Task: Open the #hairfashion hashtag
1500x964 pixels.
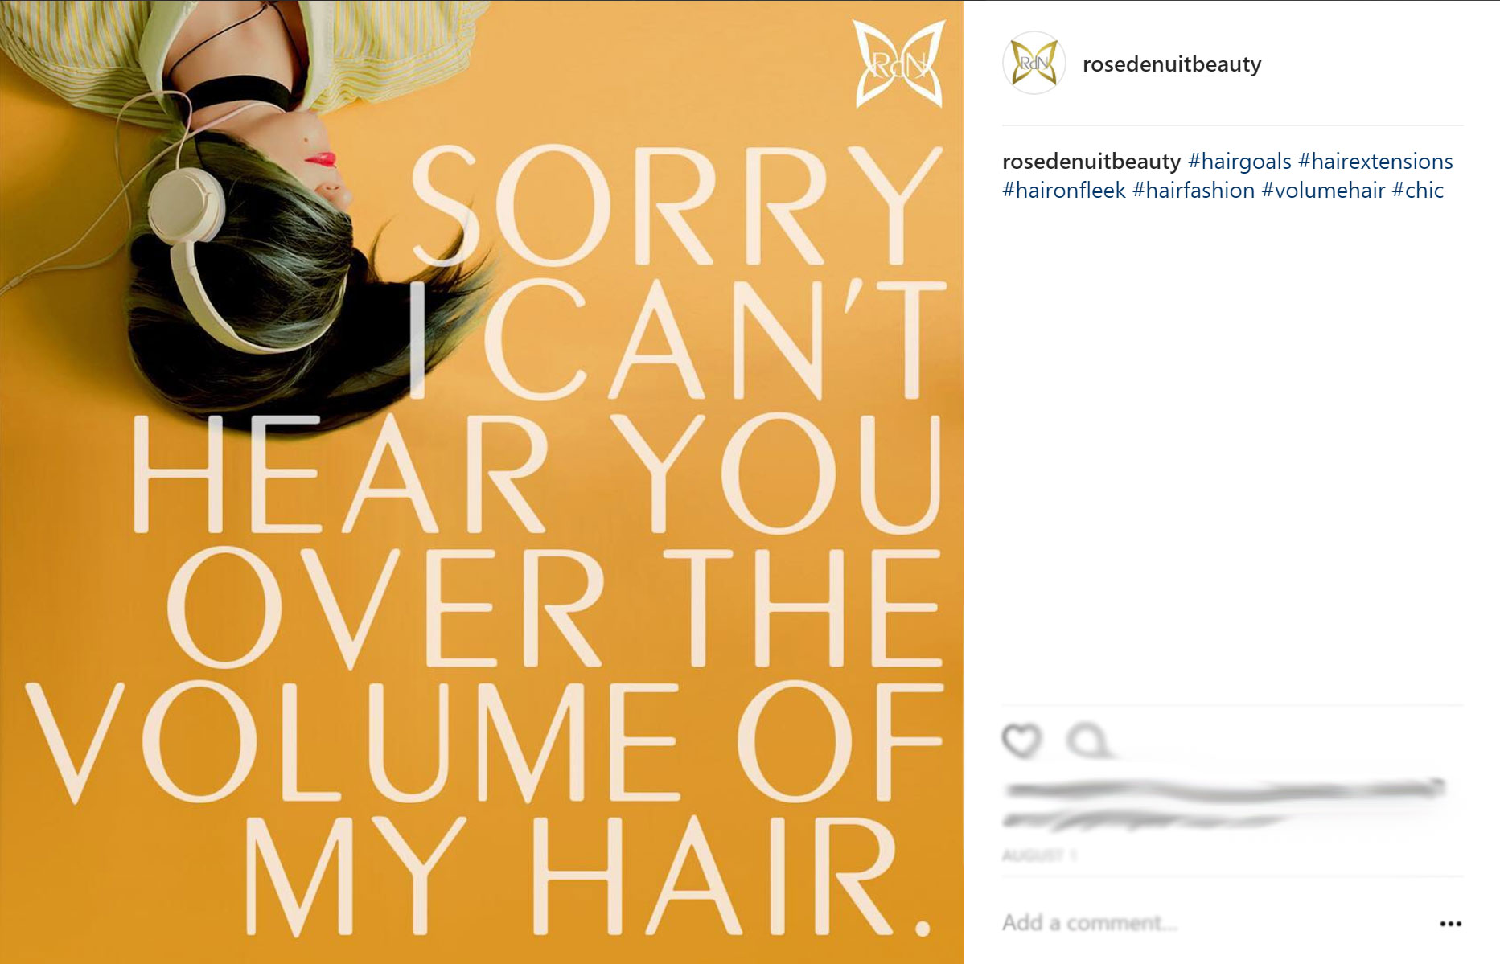Action: click(x=1194, y=190)
